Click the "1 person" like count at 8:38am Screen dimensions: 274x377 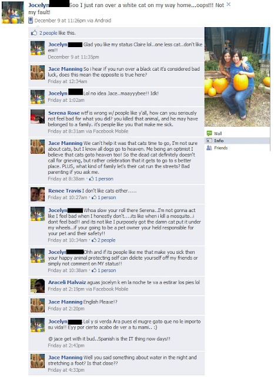point(104,179)
